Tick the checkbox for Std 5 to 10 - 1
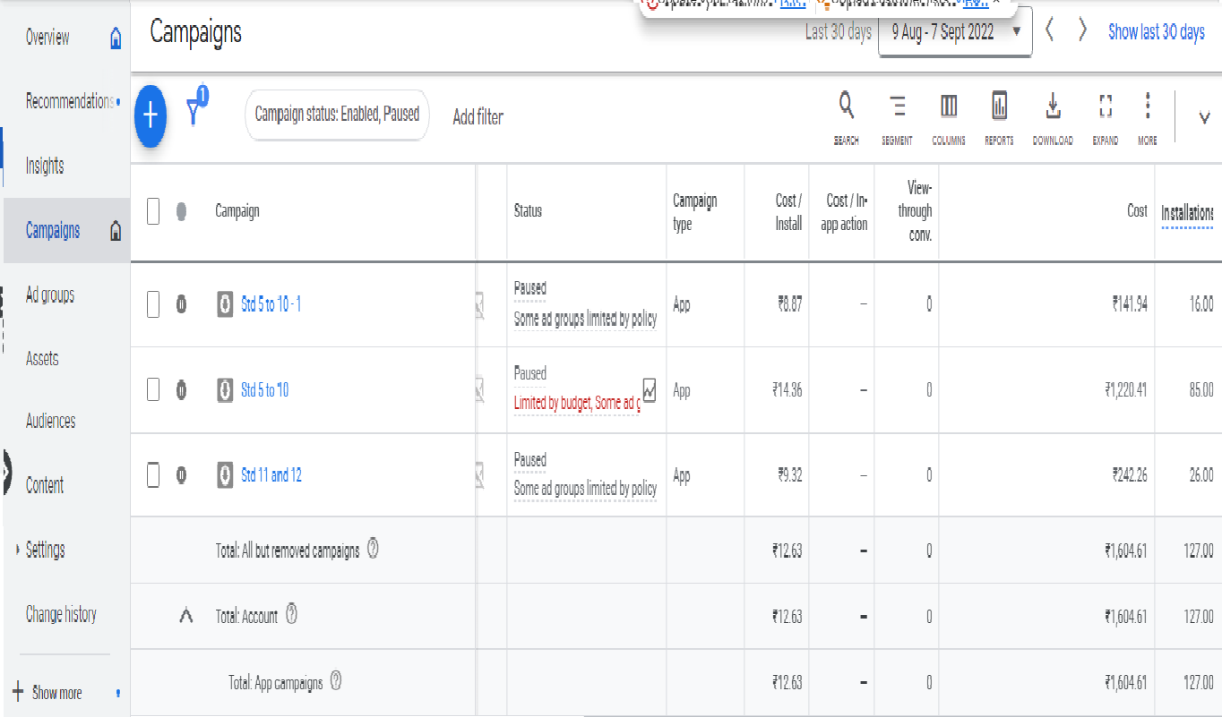The width and height of the screenshot is (1222, 717). tap(153, 304)
